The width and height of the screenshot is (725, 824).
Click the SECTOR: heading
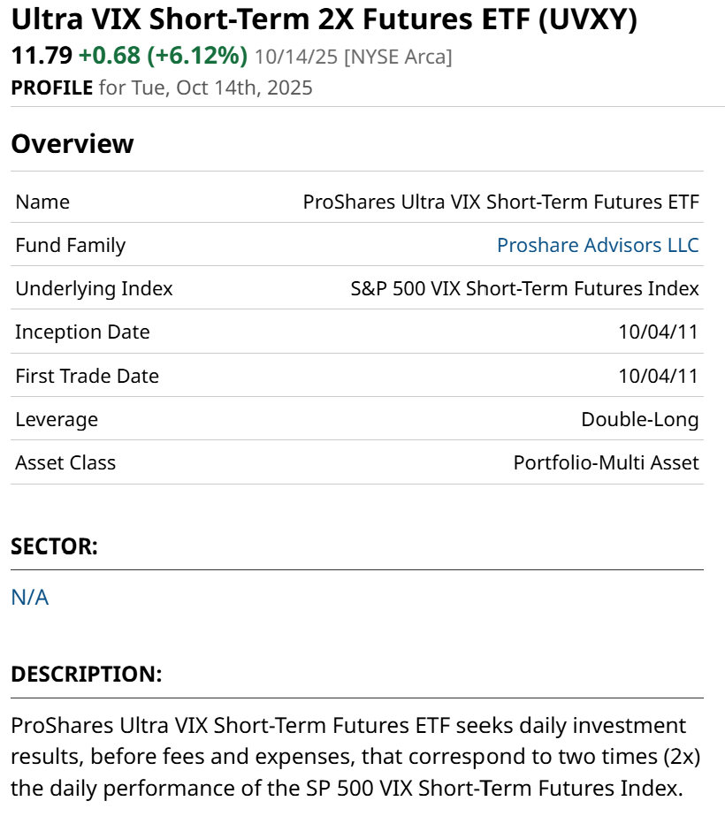pos(54,546)
